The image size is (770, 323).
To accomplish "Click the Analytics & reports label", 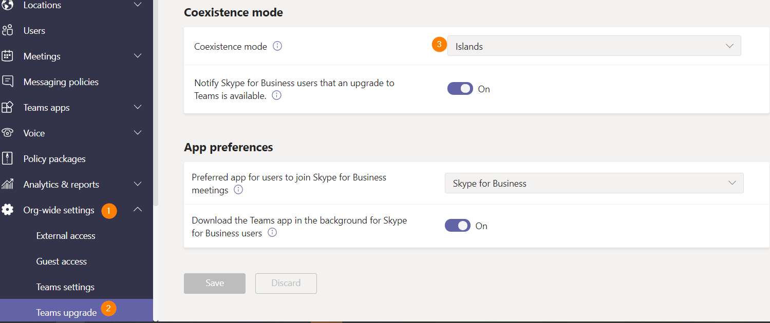I will [x=61, y=185].
